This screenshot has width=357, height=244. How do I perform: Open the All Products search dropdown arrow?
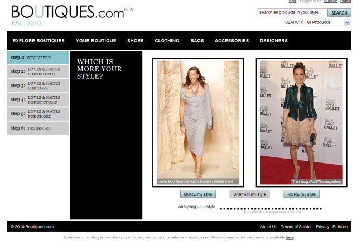(347, 22)
